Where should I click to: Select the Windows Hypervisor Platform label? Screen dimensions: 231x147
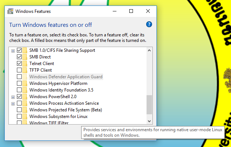[x=58, y=83]
